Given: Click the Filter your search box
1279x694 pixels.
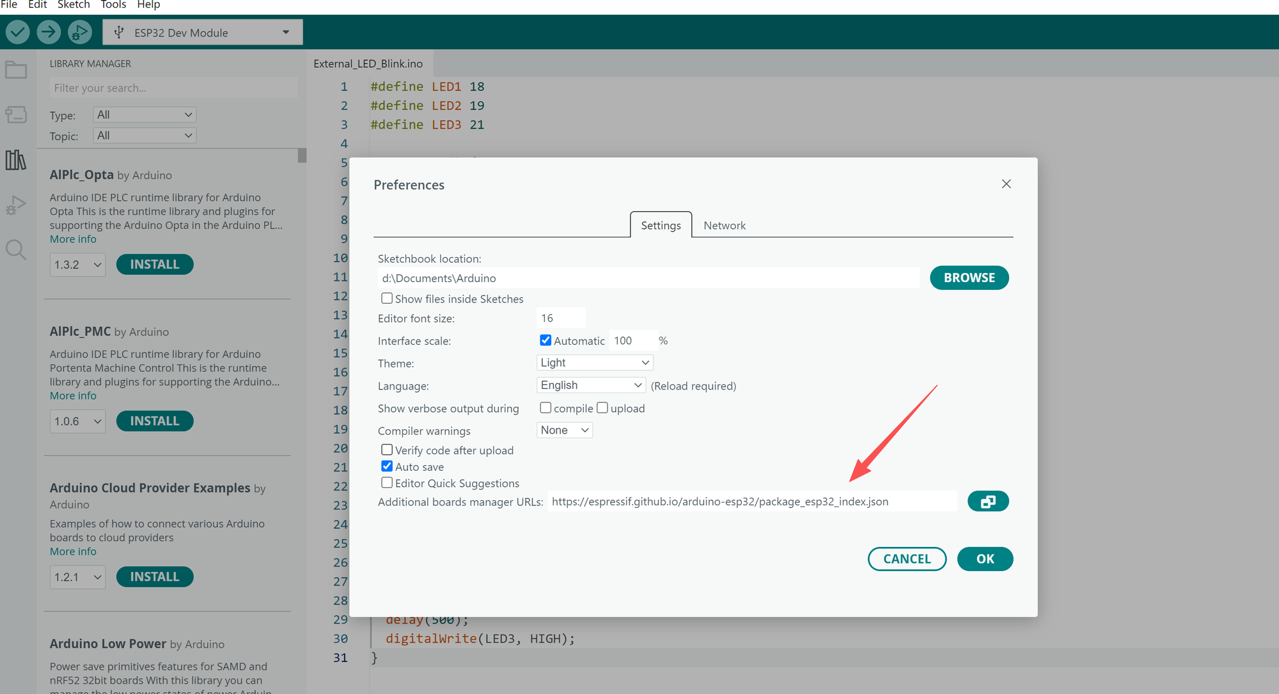Looking at the screenshot, I should [x=173, y=88].
